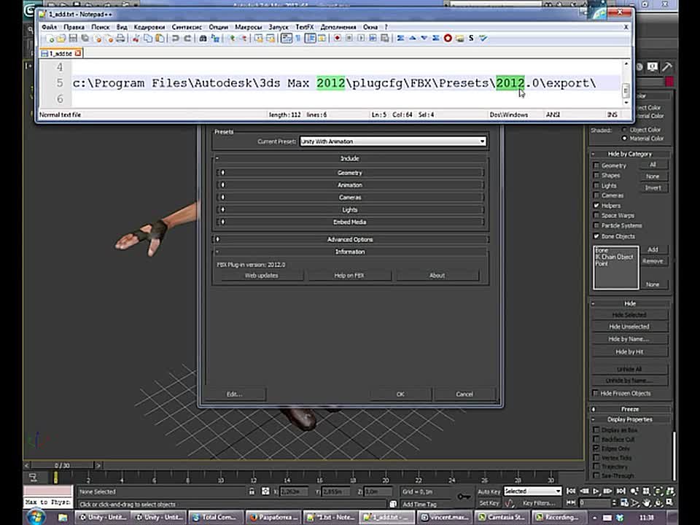Expand the Cameras rollout in FBX dialog
Screen dimensions: 700x525
pos(350,198)
